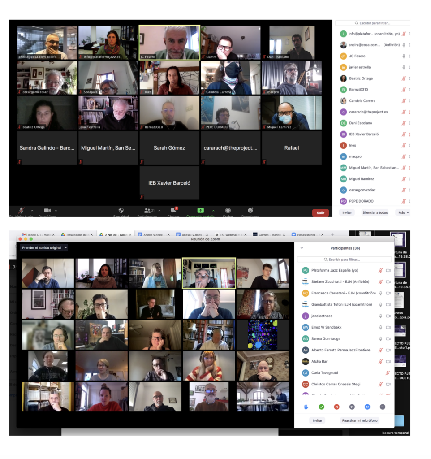Toggle microphone for Francesca Cerretani
Image resolution: width=431 pixels, height=459 pixels.
coord(380,293)
